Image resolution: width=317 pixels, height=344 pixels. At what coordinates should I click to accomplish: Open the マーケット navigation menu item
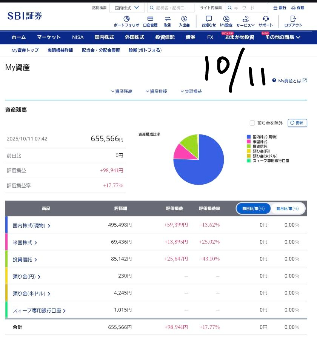click(49, 37)
